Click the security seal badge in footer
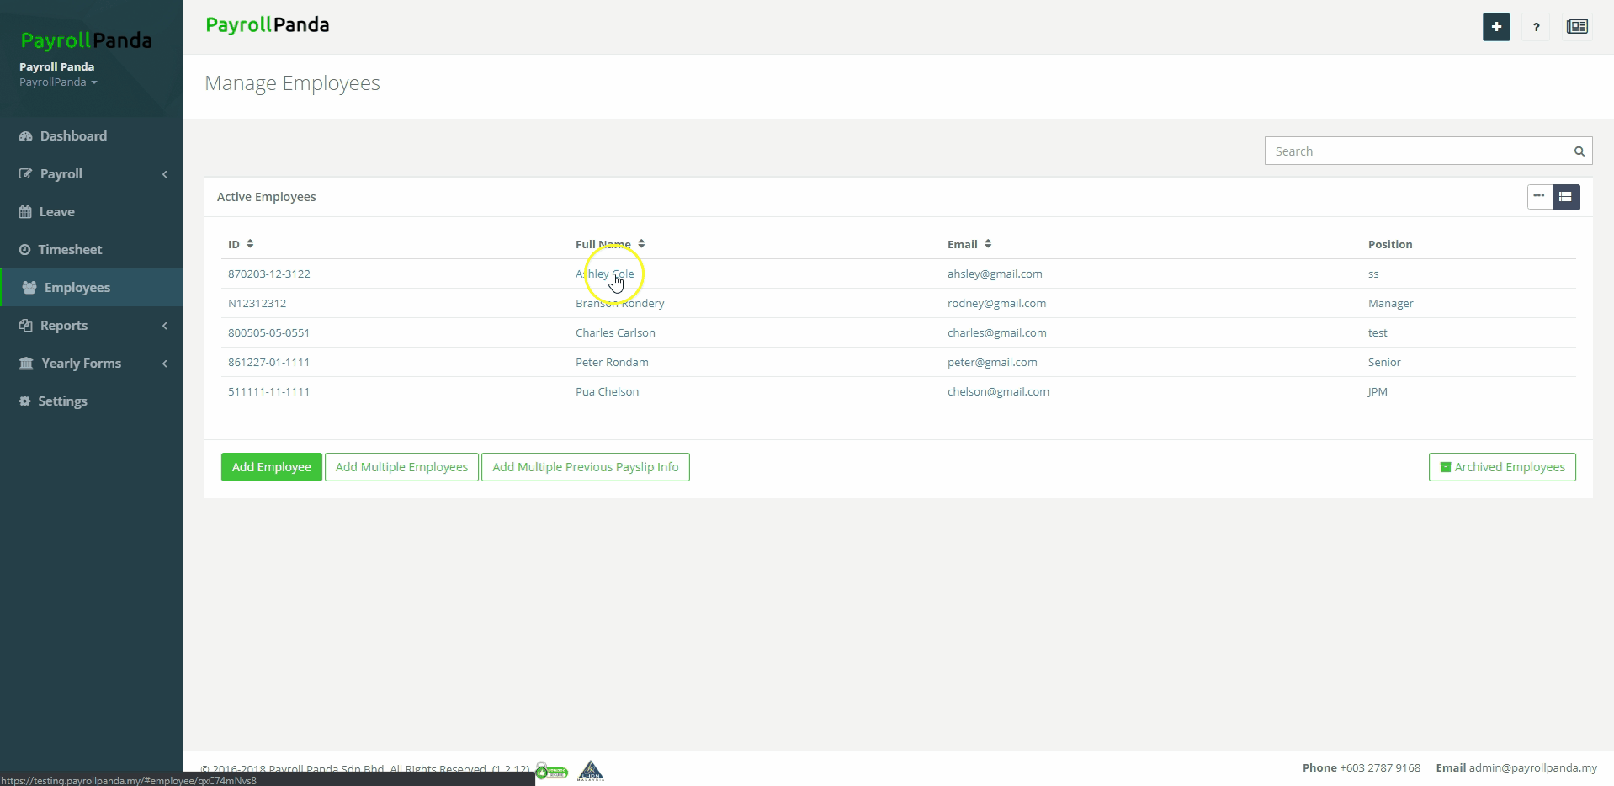The image size is (1614, 786). 552,771
